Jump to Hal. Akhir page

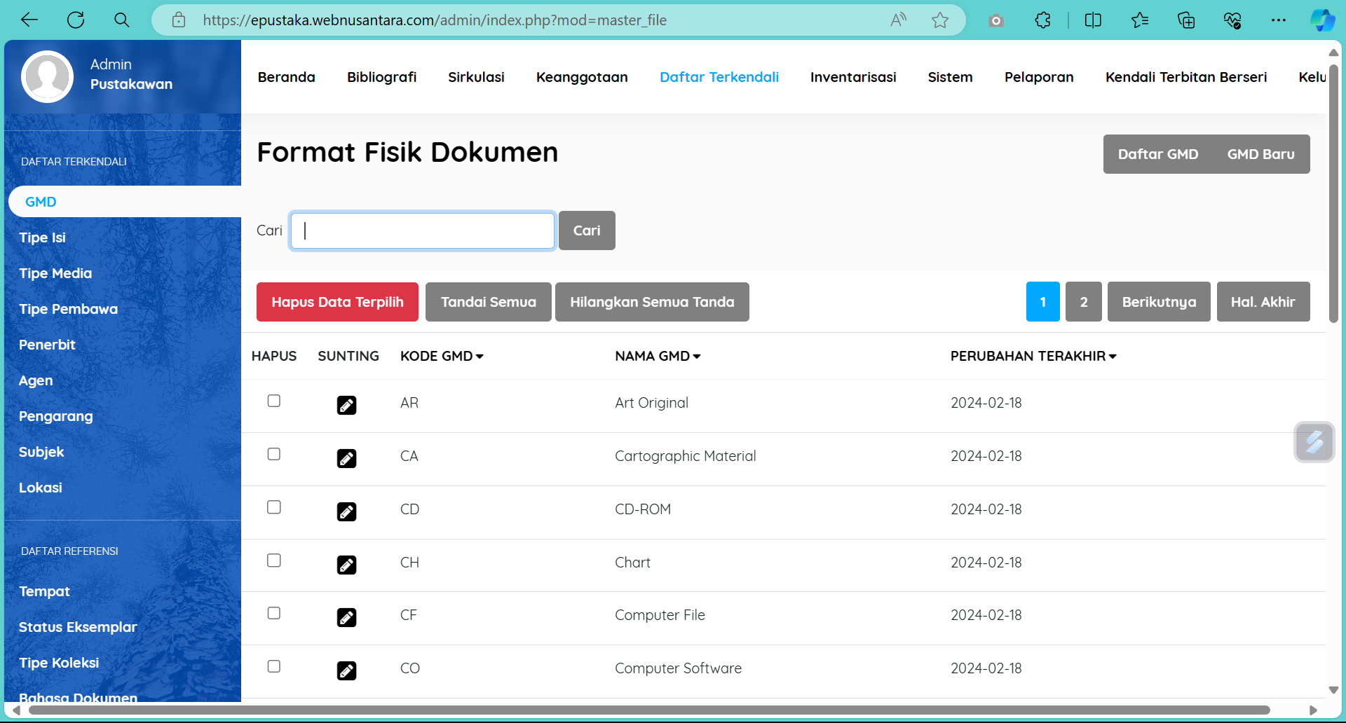(1263, 302)
